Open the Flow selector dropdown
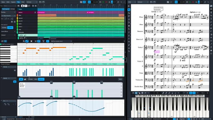 (x=10, y=6)
